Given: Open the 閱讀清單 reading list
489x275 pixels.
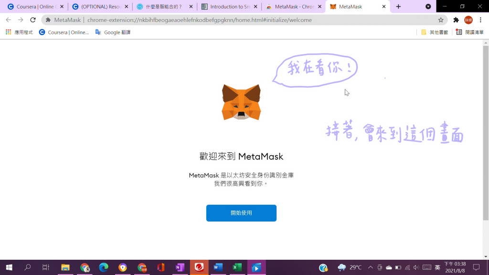Looking at the screenshot, I should coord(470,32).
